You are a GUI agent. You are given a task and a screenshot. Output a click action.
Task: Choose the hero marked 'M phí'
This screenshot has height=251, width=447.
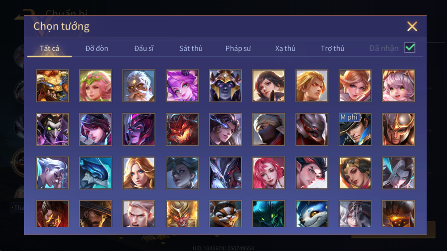point(355,129)
